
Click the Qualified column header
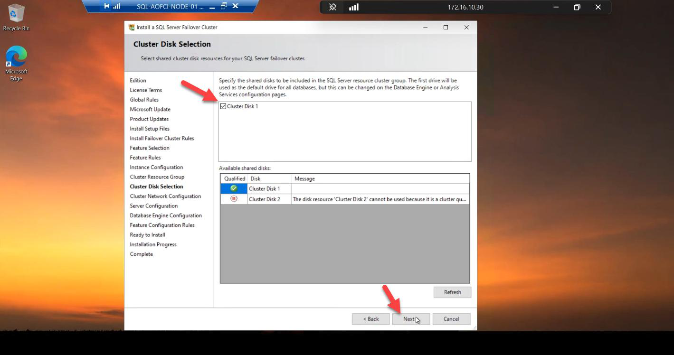pyautogui.click(x=234, y=178)
